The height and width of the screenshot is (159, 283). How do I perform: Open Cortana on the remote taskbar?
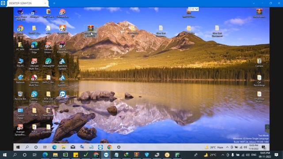pos(36,147)
